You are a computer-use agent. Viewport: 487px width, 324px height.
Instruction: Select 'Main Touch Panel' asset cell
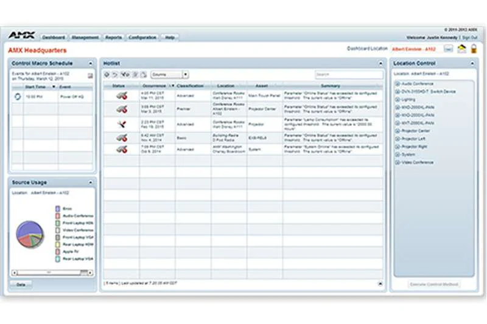[265, 95]
